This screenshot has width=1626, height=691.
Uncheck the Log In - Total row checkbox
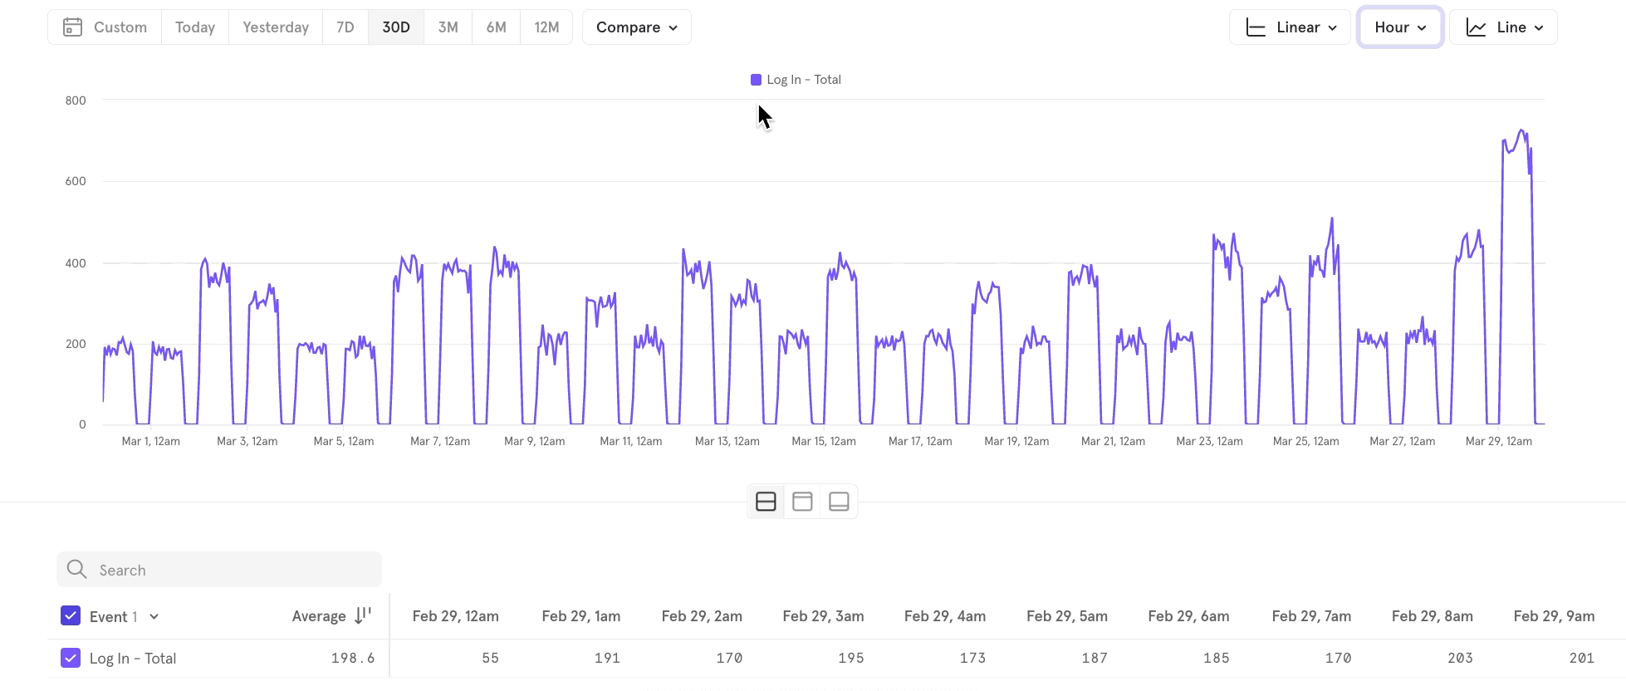click(x=71, y=658)
